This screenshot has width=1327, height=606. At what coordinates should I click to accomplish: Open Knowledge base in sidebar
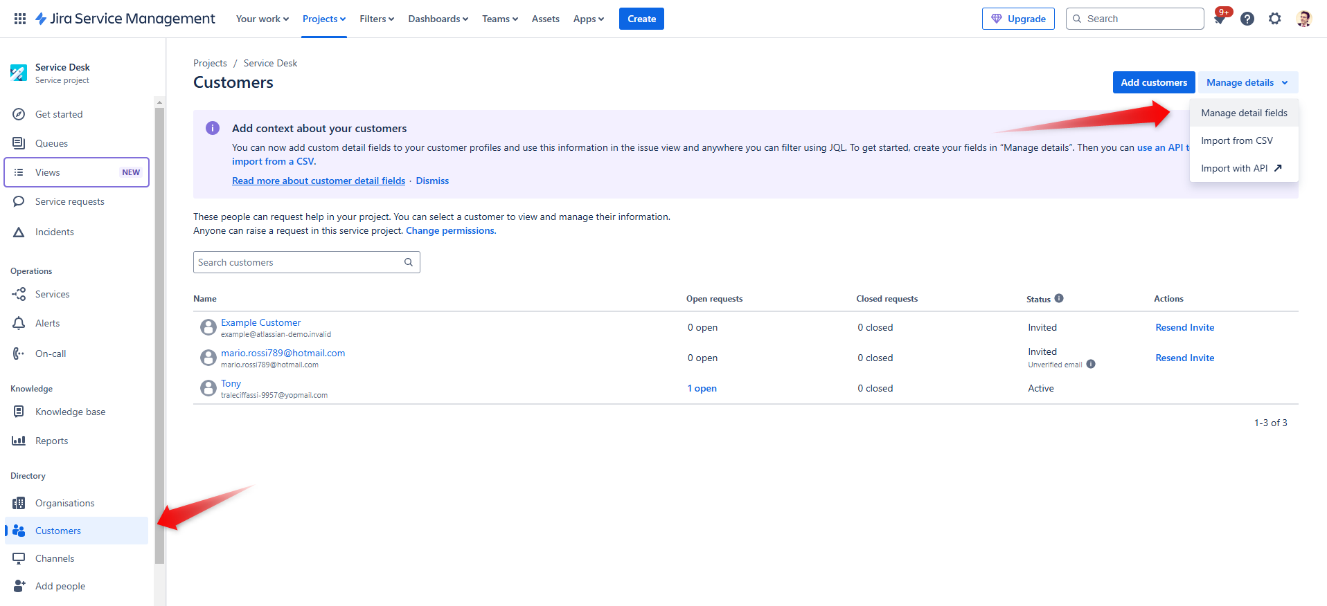tap(77, 412)
